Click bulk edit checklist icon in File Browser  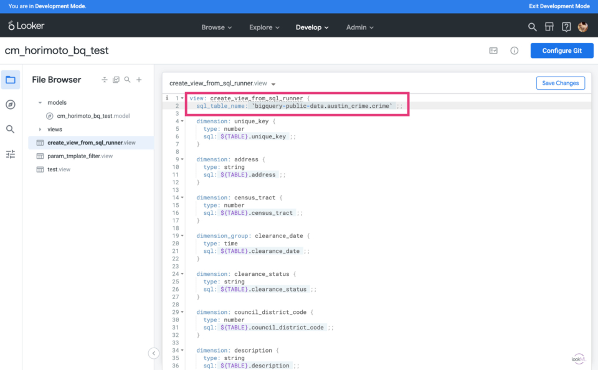pos(116,80)
